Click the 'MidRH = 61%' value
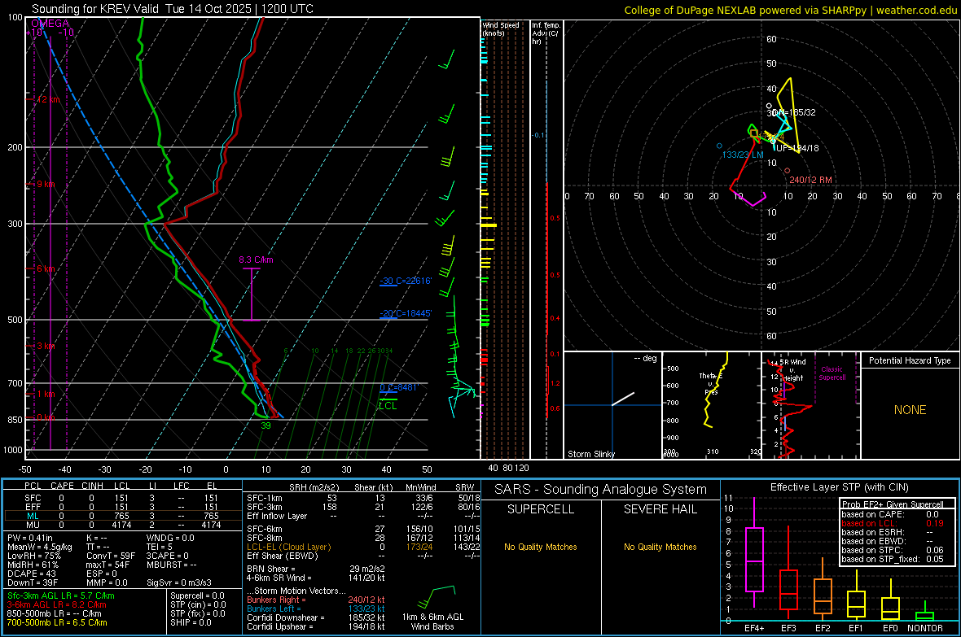This screenshot has width=961, height=637. pos(33,565)
